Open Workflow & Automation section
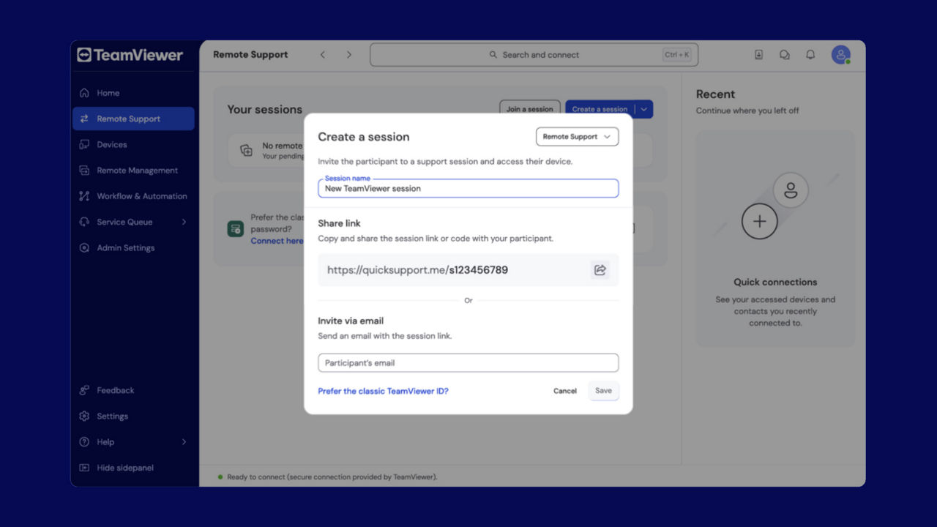The height and width of the screenshot is (527, 937). coord(133,196)
